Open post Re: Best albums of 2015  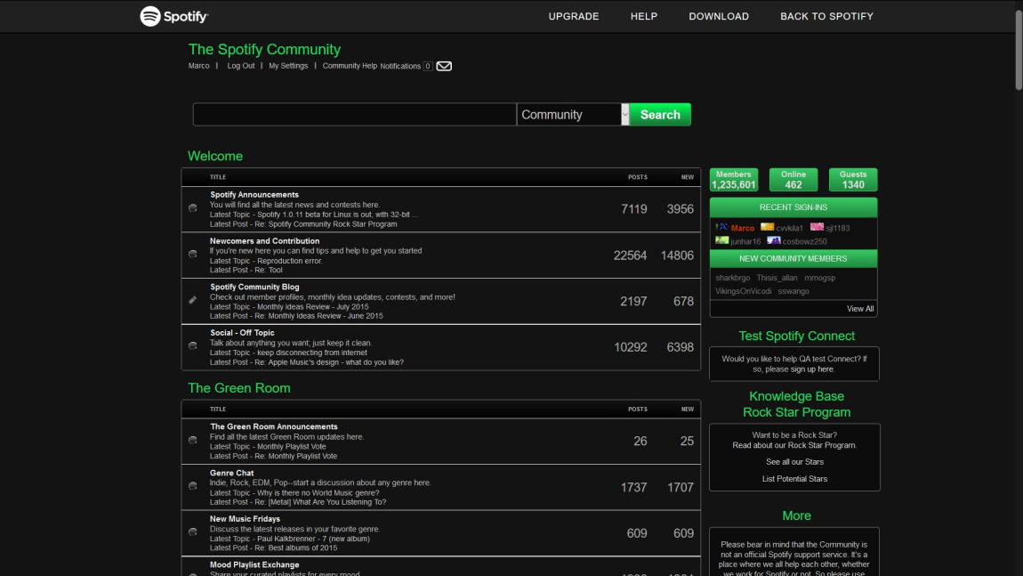[x=295, y=548]
